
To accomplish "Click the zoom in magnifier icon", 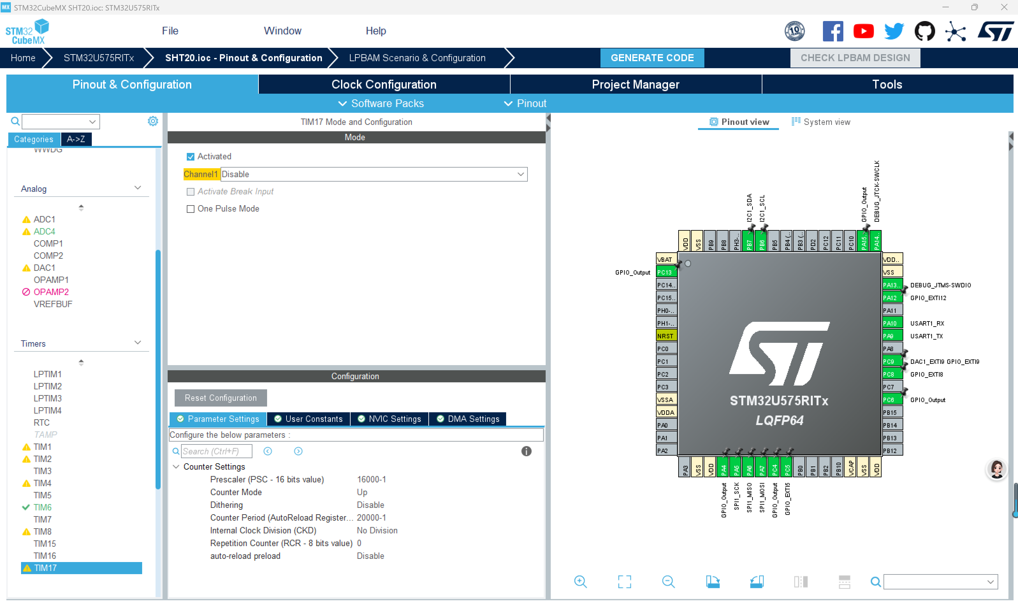I will 580,581.
